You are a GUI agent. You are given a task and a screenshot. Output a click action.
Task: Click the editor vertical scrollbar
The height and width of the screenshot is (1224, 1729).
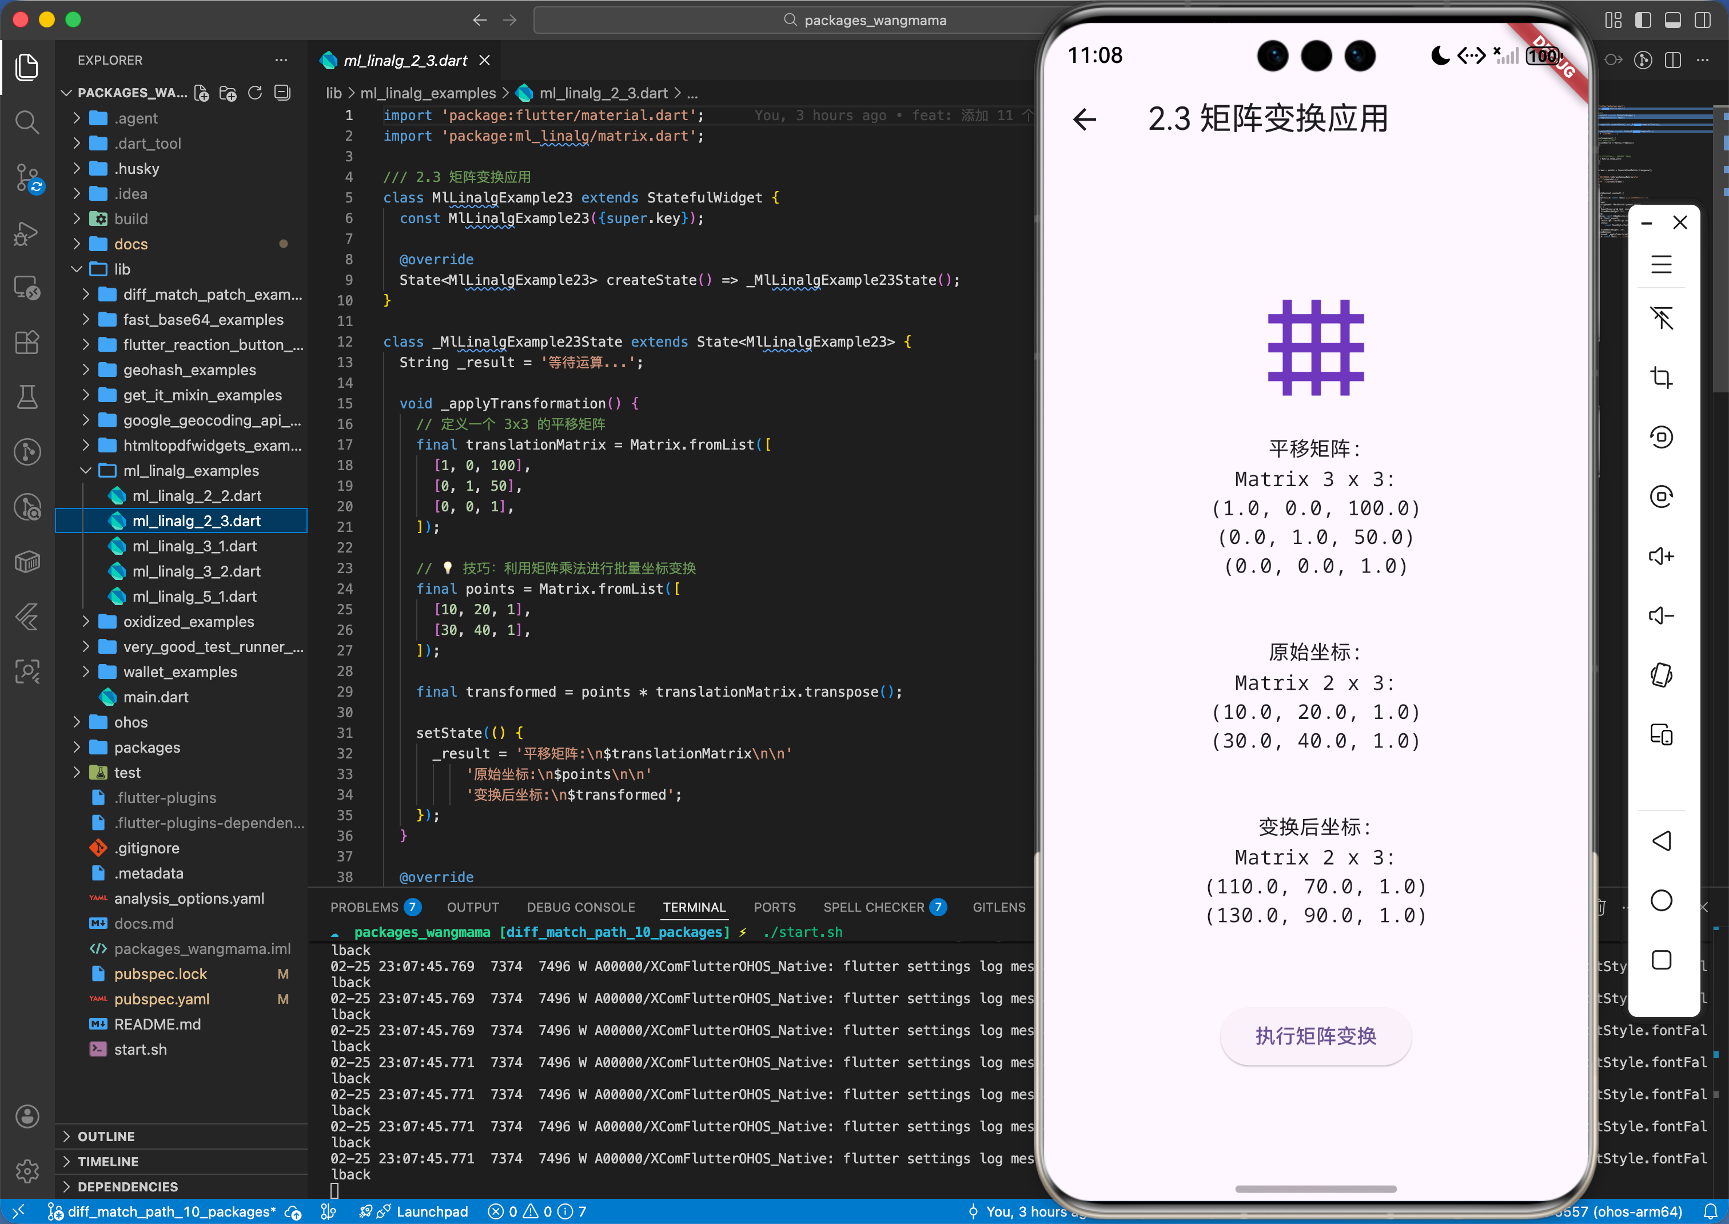click(1721, 249)
